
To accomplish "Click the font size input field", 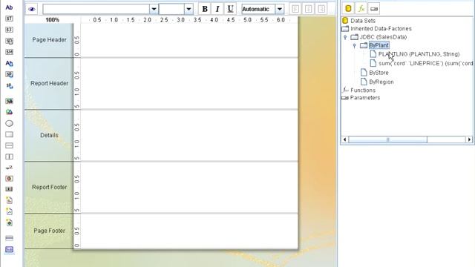I will click(x=171, y=9).
